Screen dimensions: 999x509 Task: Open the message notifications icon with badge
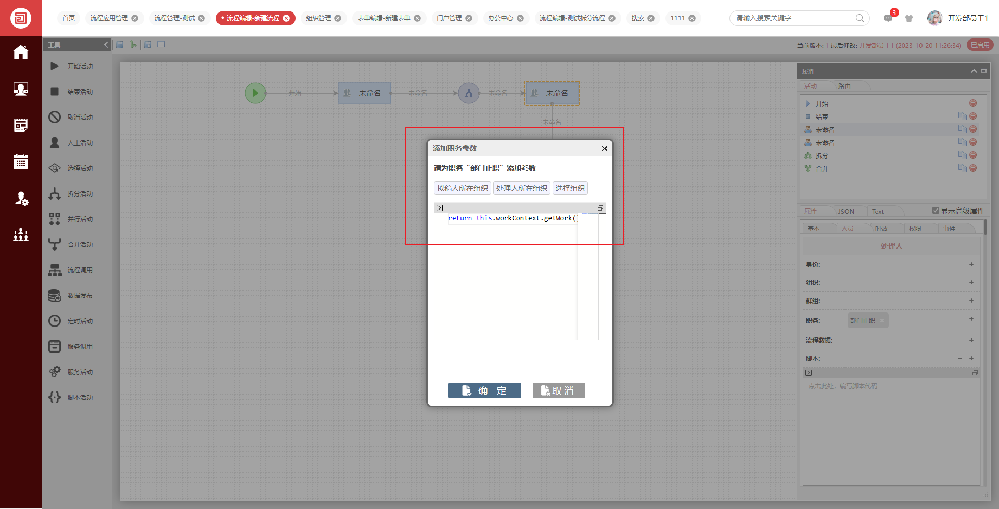click(x=888, y=18)
